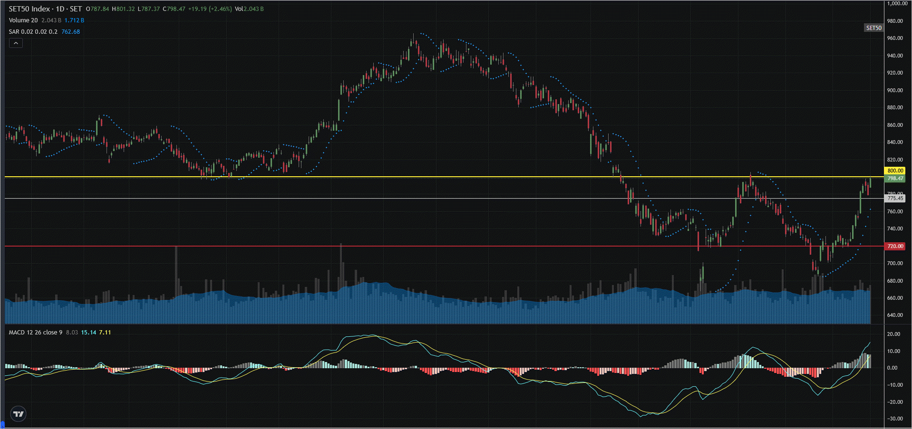The image size is (912, 429).
Task: Click the open value O787.84
Action: coord(97,9)
